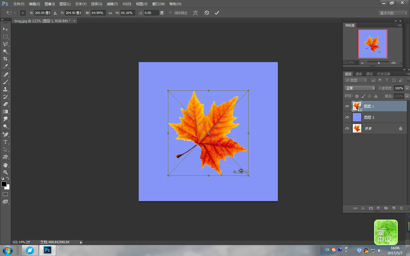Open the Windows Start button
The image size is (410, 256).
[8, 251]
